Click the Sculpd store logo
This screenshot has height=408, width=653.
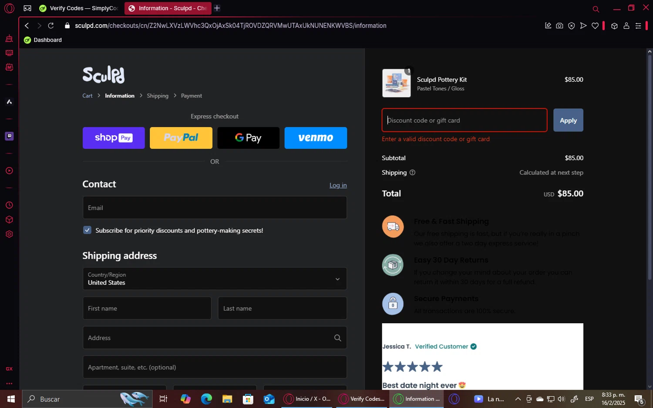104,74
